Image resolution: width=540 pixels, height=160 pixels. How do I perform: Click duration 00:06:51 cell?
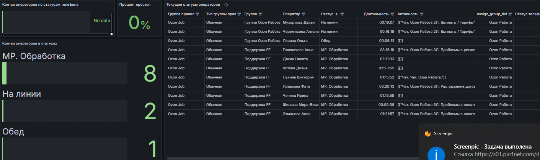[377, 41]
